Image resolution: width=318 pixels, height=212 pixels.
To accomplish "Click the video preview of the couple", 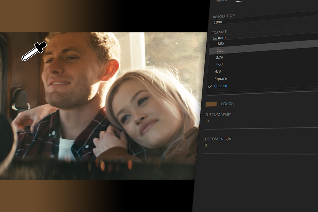I will [x=101, y=105].
